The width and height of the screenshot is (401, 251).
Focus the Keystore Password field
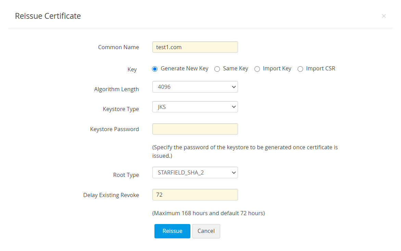(x=195, y=129)
